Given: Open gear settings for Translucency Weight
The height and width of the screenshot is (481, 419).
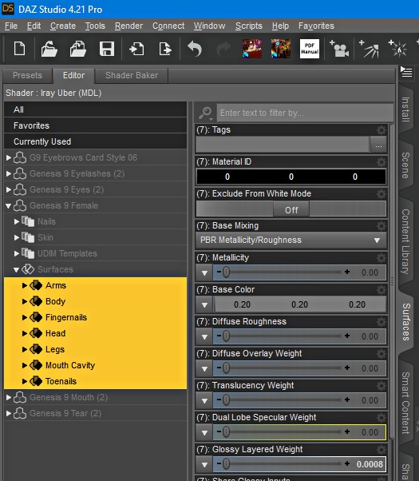Looking at the screenshot, I should coord(381,386).
